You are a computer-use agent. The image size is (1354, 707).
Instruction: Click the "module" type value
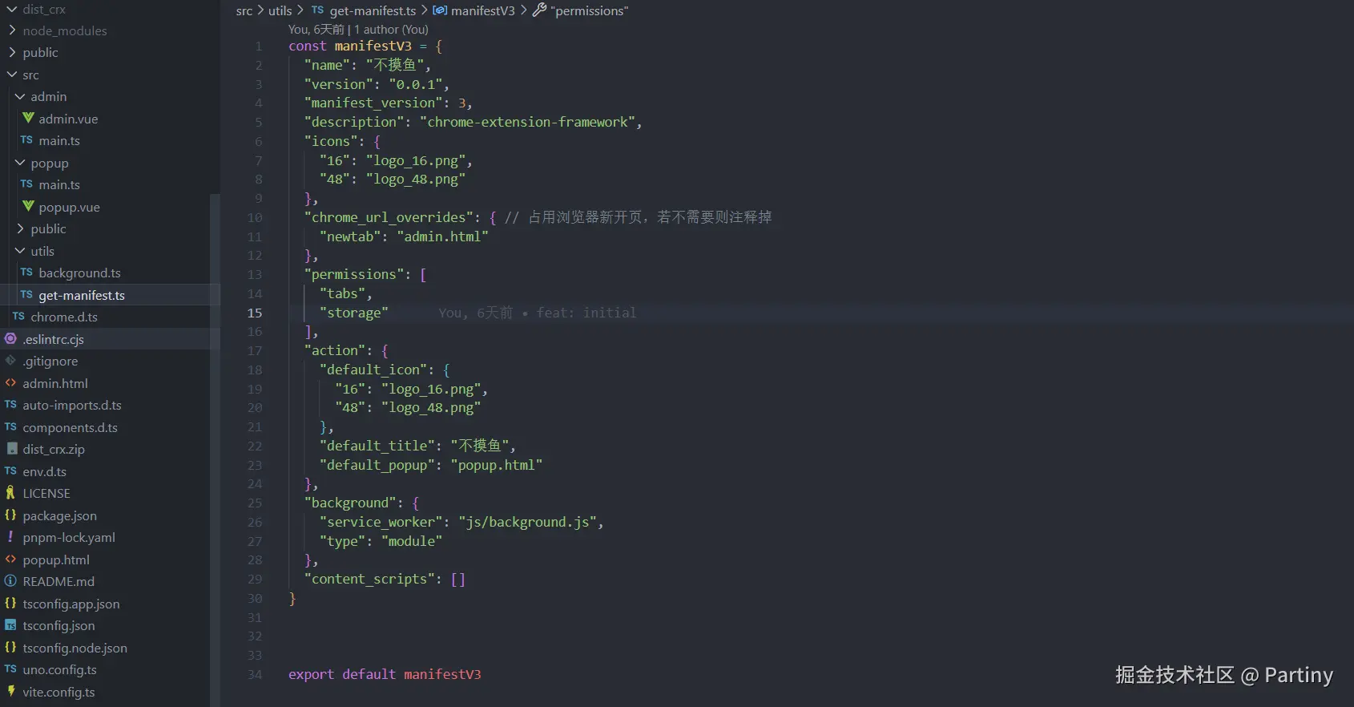tap(412, 541)
